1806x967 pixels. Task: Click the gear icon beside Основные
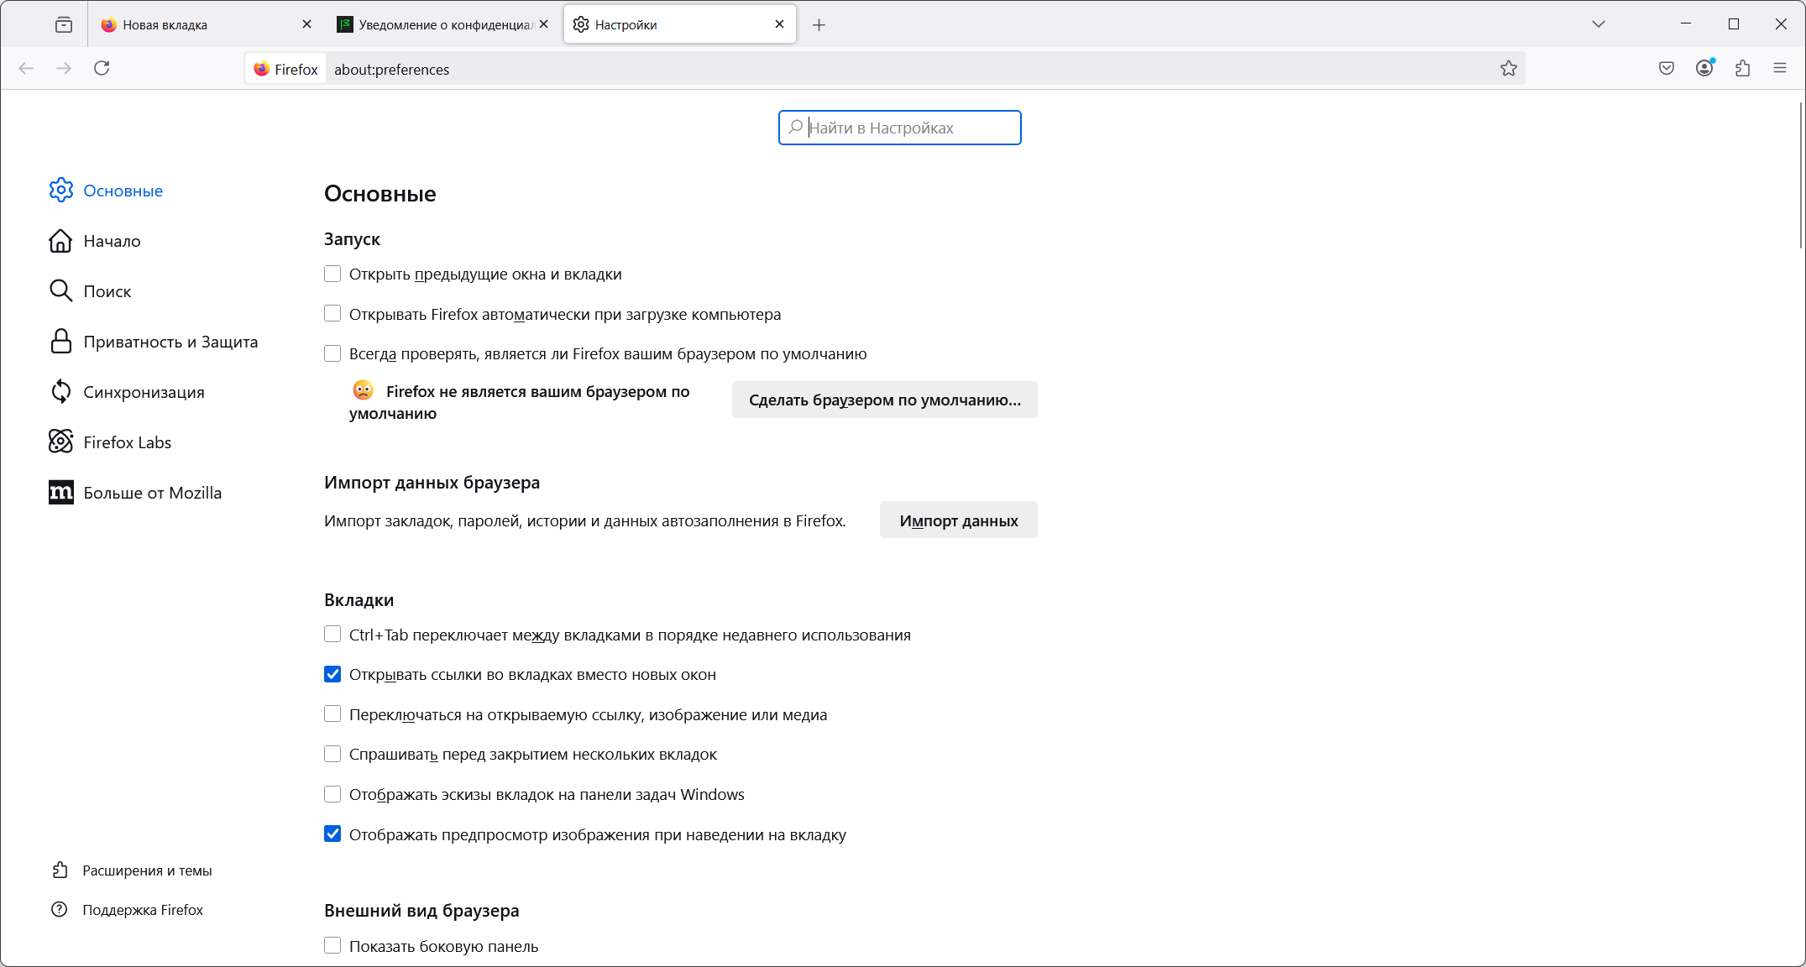pyautogui.click(x=61, y=191)
